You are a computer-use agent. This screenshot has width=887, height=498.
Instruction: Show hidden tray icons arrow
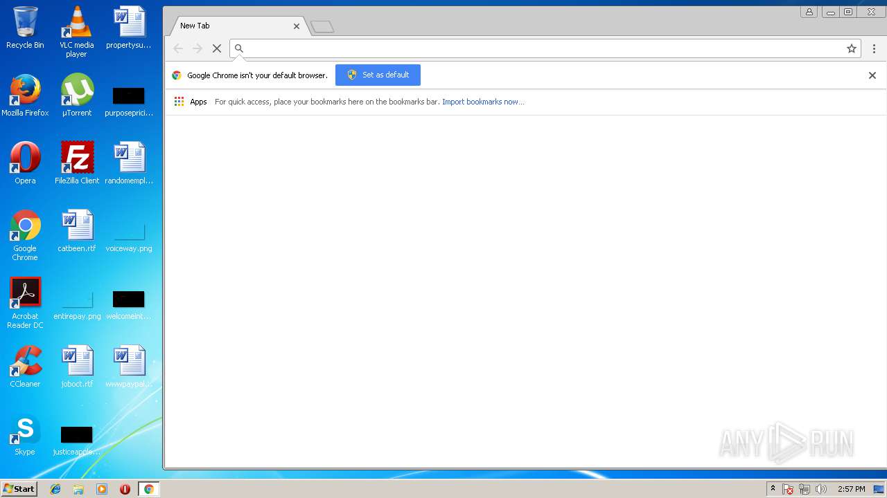pos(773,489)
